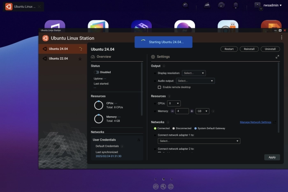This screenshot has width=288, height=192.
Task: Go to the first desktop page dot
Action: 156,179
